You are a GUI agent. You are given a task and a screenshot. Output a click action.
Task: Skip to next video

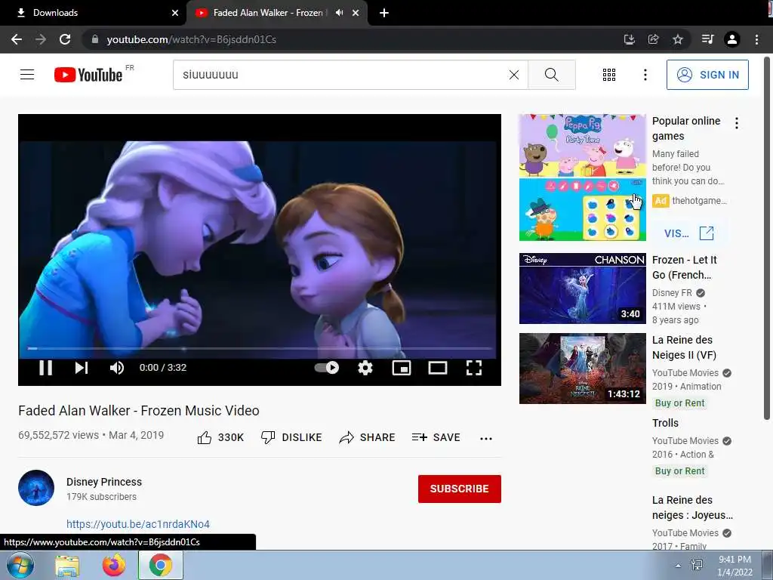(x=82, y=368)
